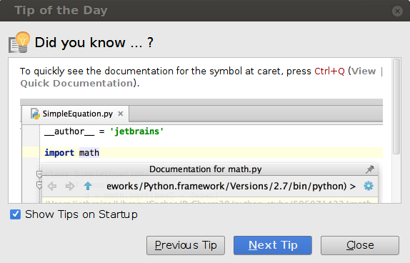Click the Python file icon on SimpleEquation.py tab
The width and height of the screenshot is (410, 263).
coord(35,114)
